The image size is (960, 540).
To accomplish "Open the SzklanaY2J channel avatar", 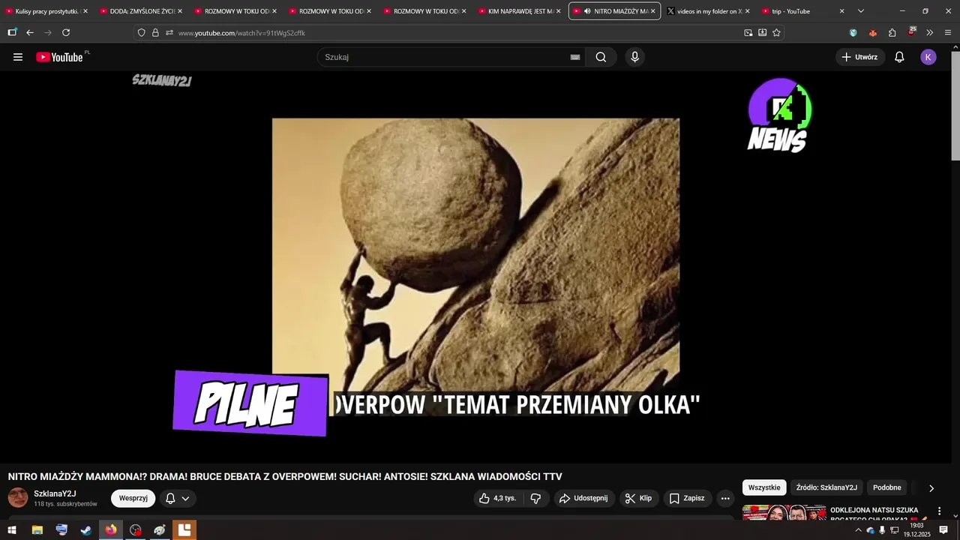I will coord(18,498).
